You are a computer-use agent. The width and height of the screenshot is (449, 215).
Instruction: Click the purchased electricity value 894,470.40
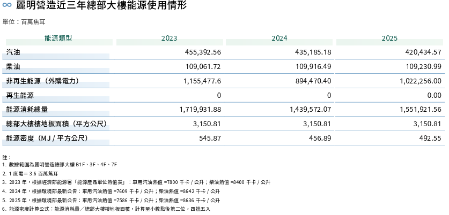[313, 81]
